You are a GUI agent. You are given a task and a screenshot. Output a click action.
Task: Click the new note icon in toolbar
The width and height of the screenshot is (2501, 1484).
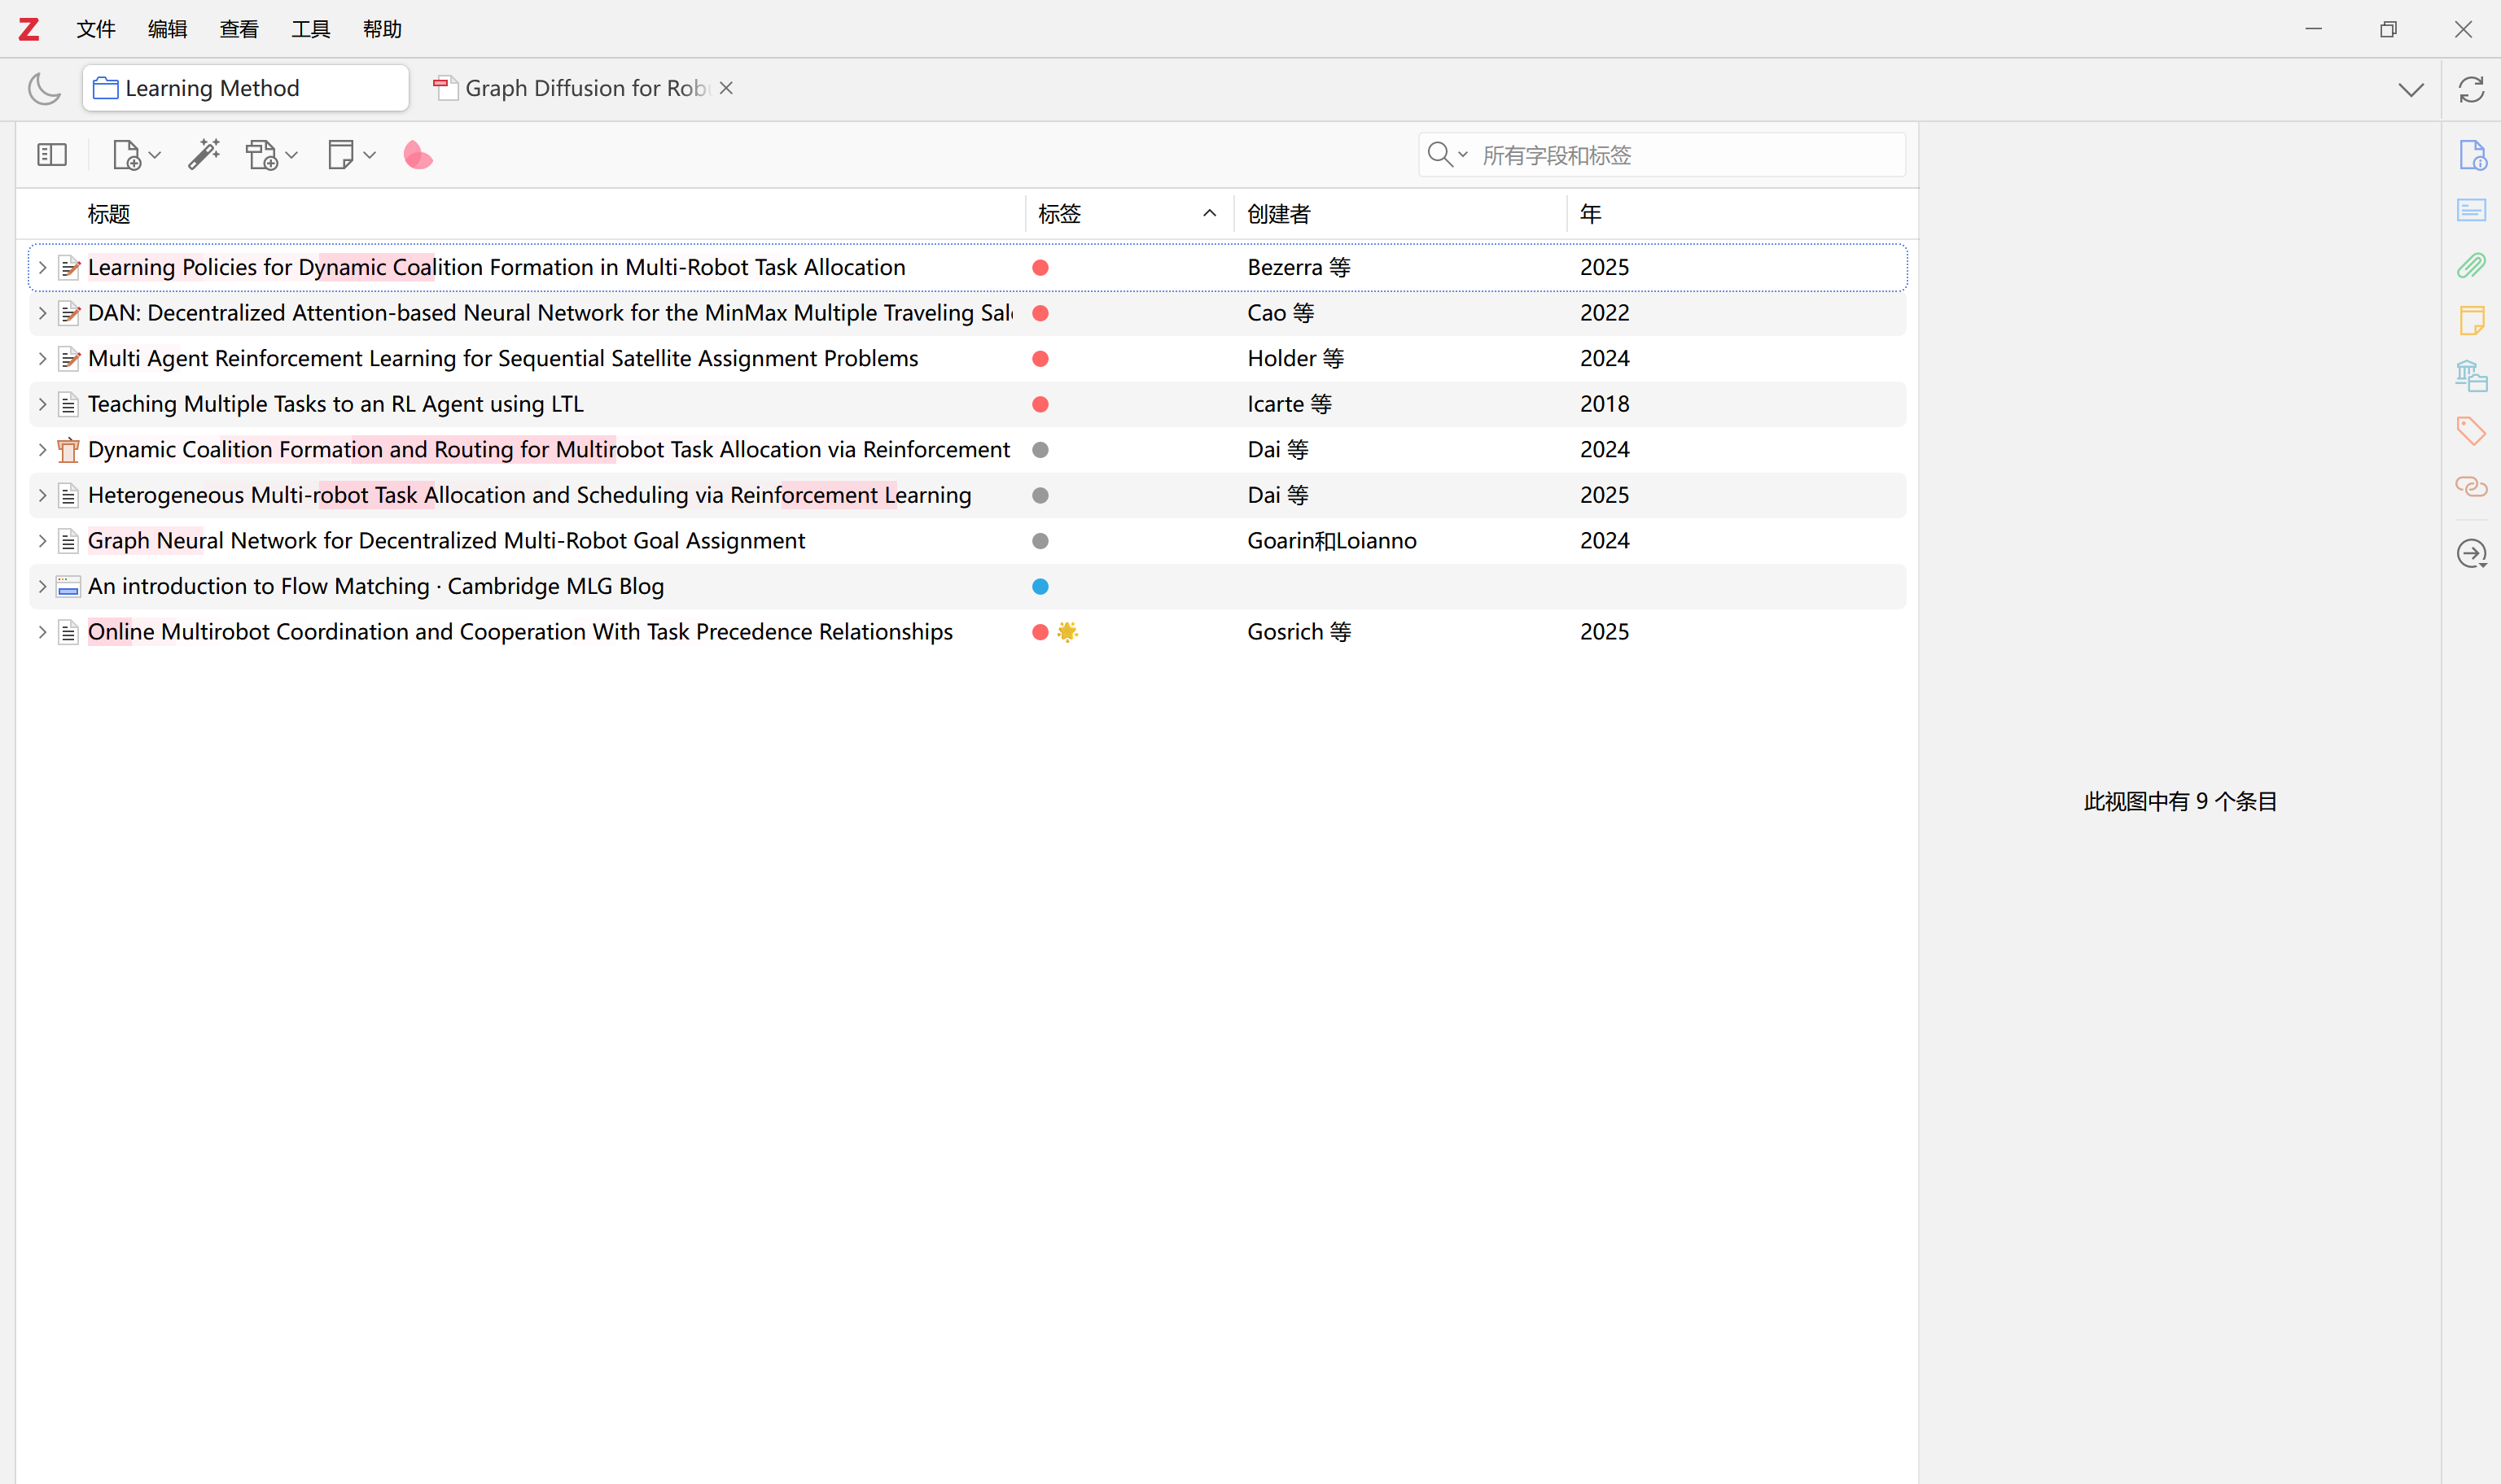[341, 155]
